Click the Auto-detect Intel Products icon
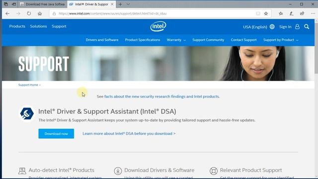318x179 pixels. [22, 171]
